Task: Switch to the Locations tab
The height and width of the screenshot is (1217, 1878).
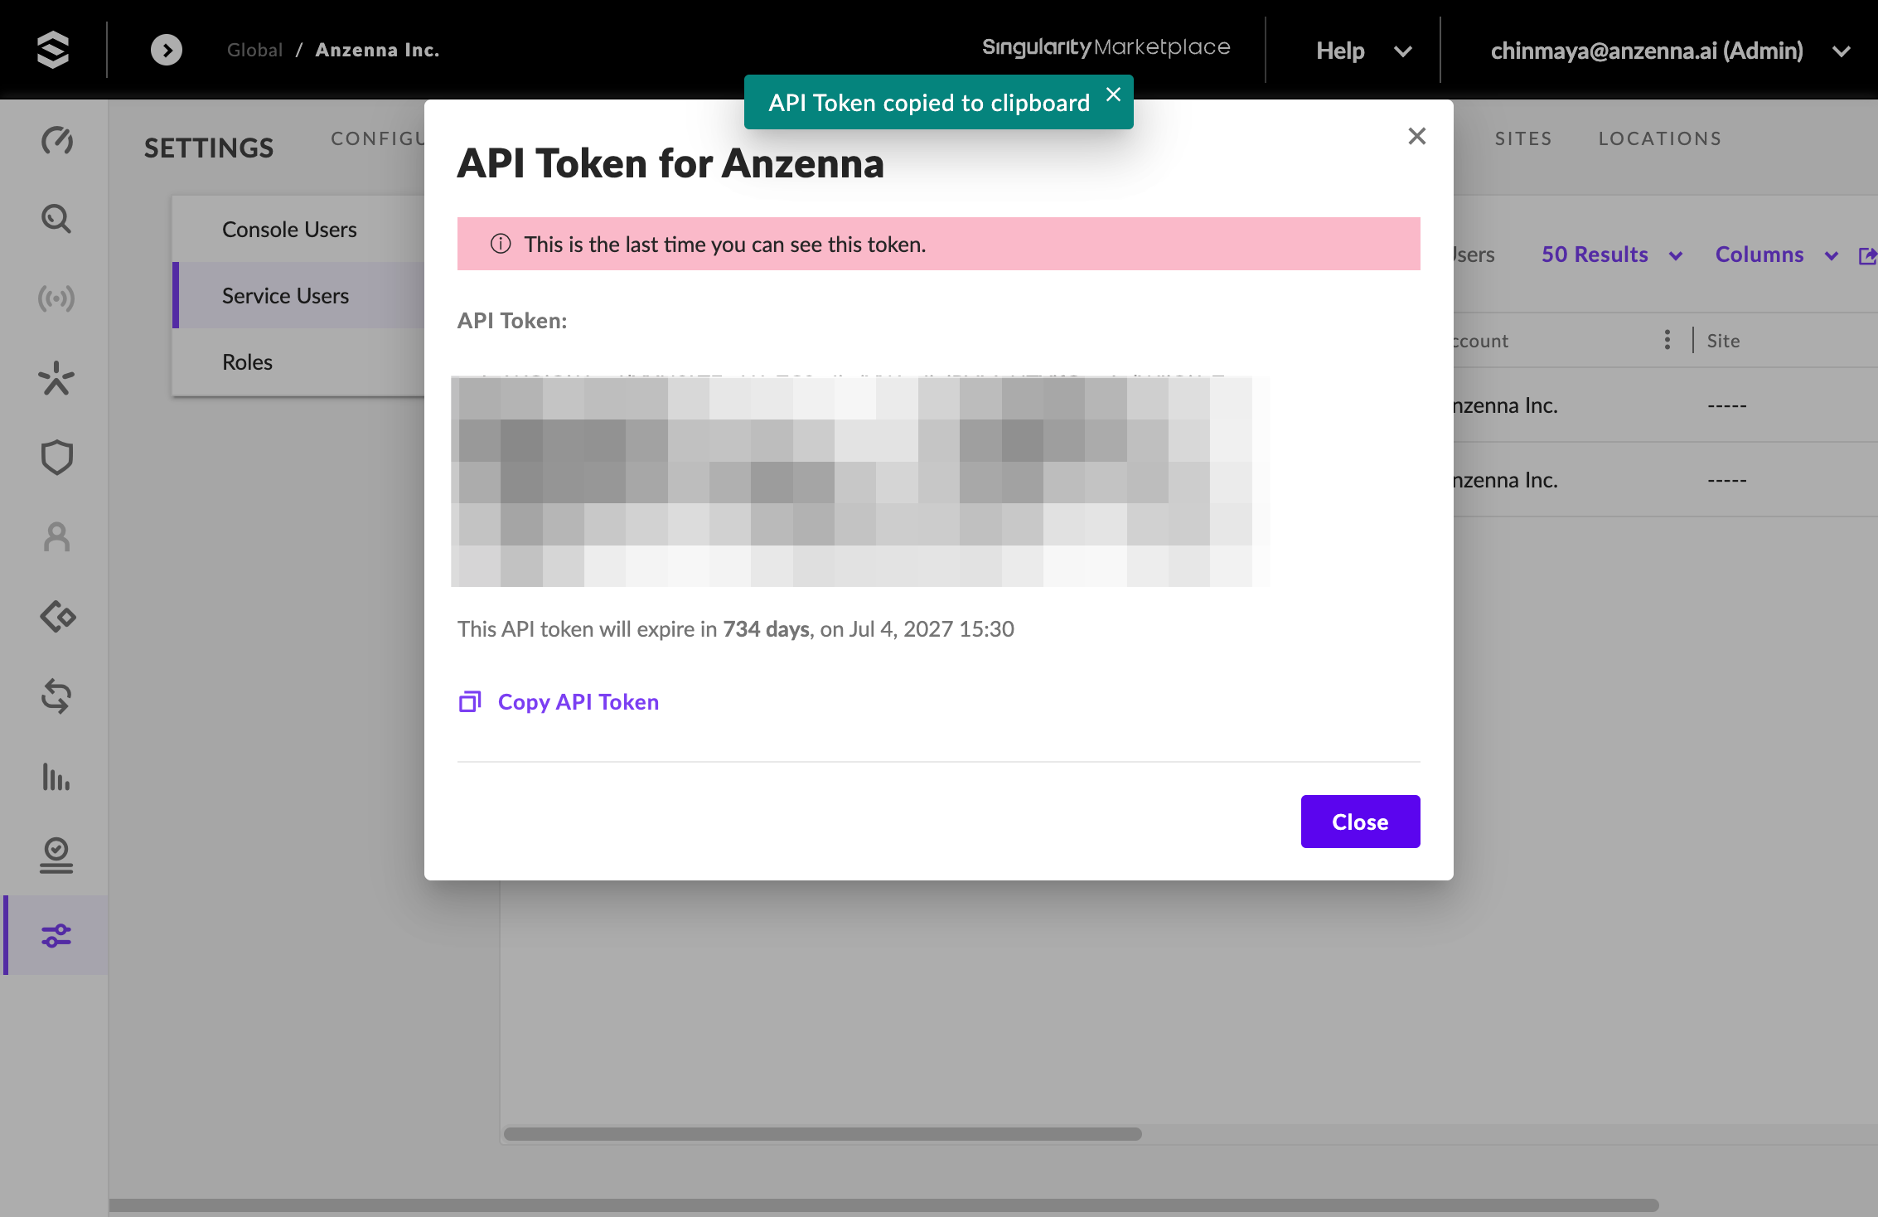Action: pos(1659,138)
